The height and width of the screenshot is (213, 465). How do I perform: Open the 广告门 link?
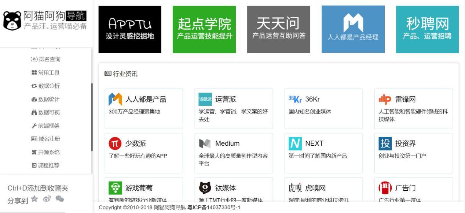click(x=405, y=188)
